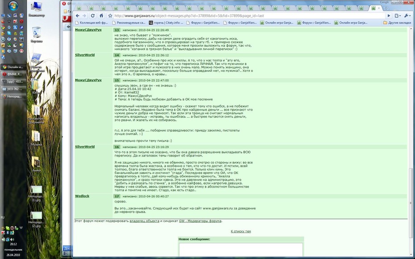Open the 'Рекомендуемые са...' bookmark
This screenshot has height=259, width=415.
pyautogui.click(x=129, y=23)
